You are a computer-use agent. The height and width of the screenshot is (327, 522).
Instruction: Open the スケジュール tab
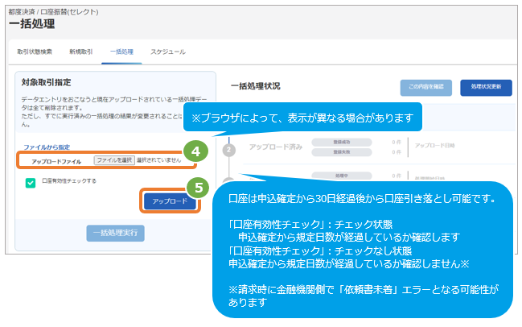168,52
